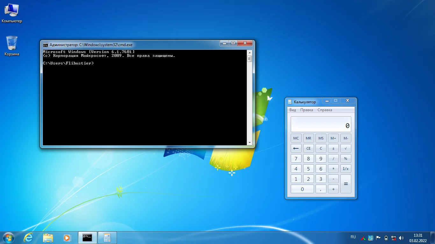Open the Action Center flag icon
The width and height of the screenshot is (435, 244).
[378, 238]
